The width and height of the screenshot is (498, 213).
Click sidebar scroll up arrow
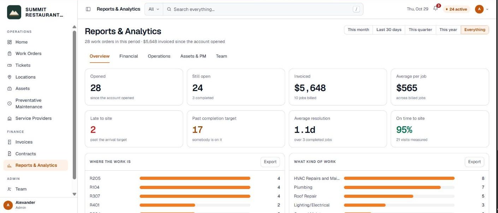tap(74, 27)
